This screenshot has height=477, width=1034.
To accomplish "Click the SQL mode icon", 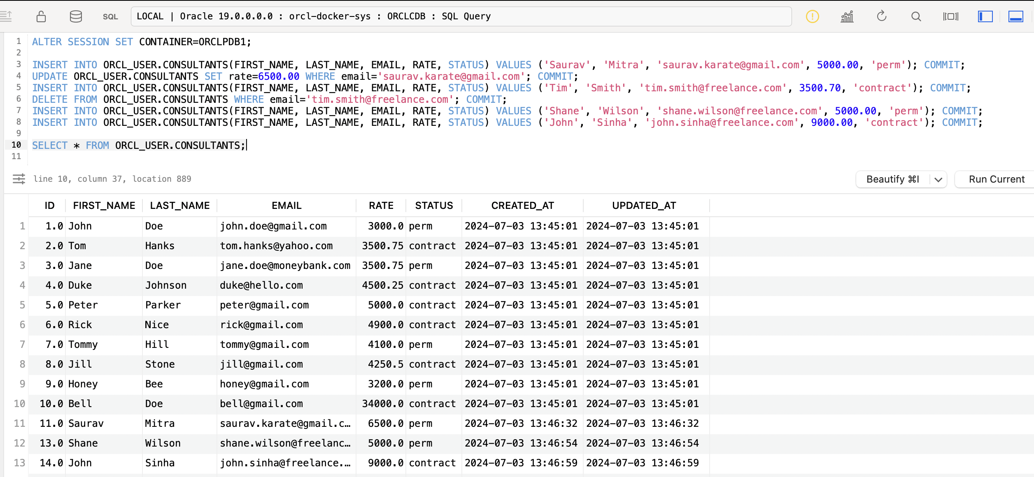I will click(110, 17).
